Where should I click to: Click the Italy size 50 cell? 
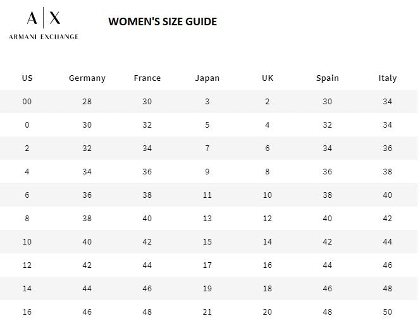(388, 312)
